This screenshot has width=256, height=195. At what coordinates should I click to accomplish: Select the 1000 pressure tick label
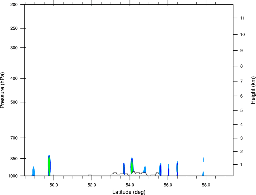13,176
